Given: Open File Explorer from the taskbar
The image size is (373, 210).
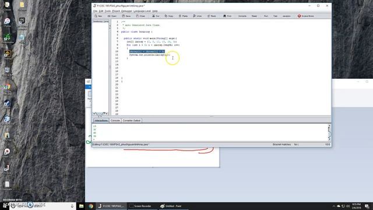Looking at the screenshot, I should tap(81, 206).
